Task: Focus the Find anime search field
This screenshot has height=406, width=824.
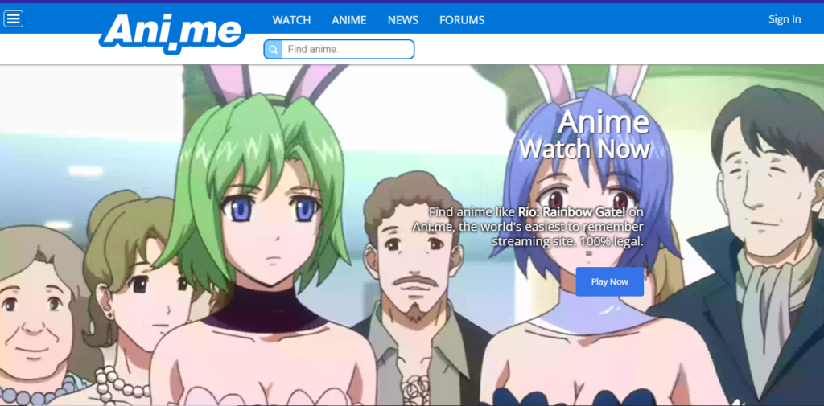Action: pyautogui.click(x=348, y=50)
